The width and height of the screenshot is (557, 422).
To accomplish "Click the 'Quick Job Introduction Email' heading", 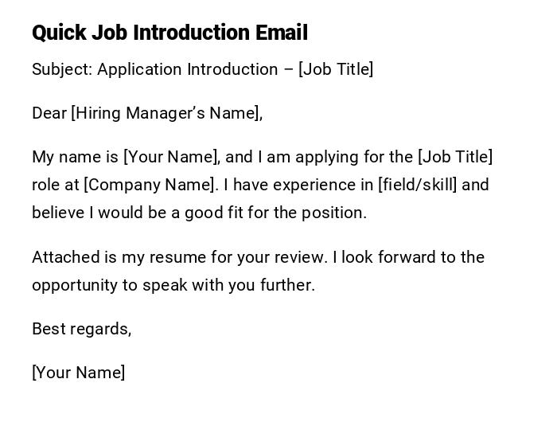I will tap(169, 33).
